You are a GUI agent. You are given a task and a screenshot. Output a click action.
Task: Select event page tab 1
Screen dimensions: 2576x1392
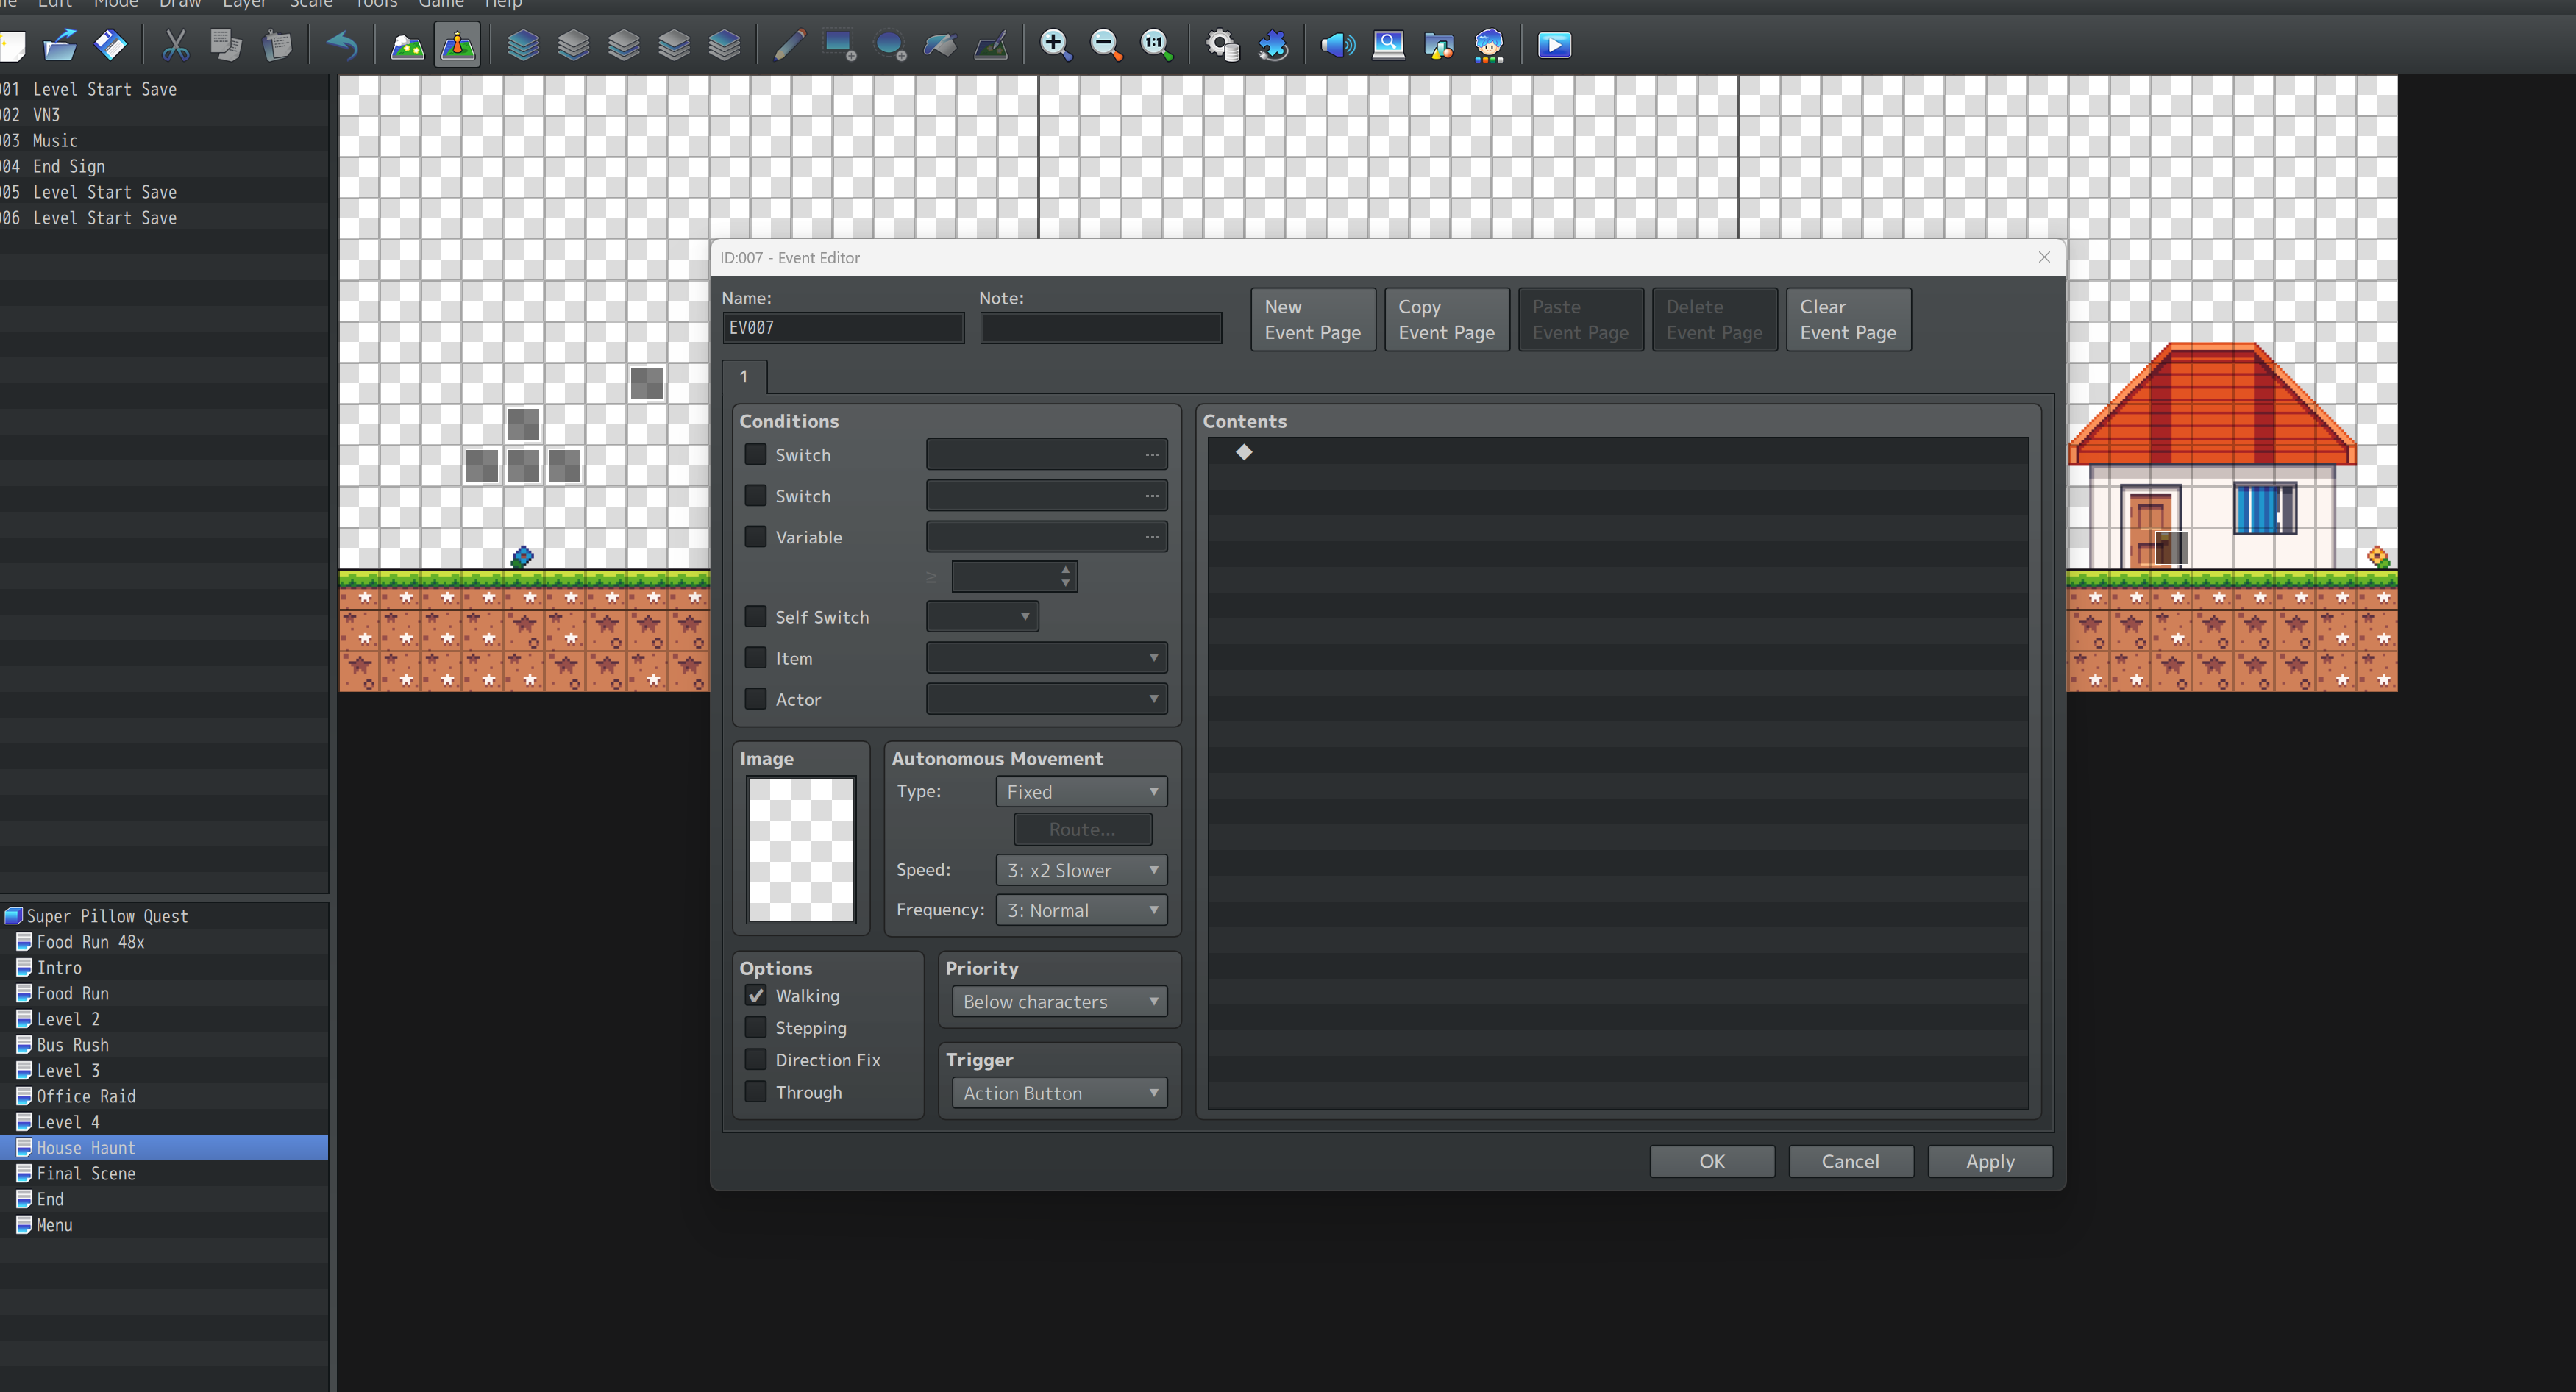744,377
